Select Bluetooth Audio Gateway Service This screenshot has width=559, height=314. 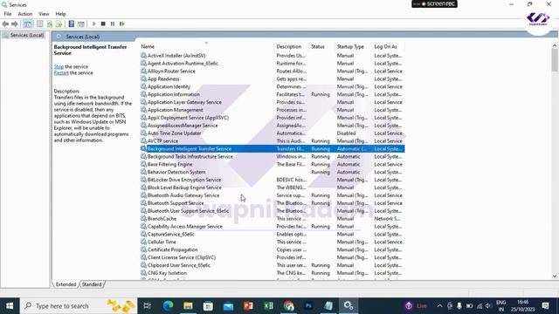pos(272,195)
